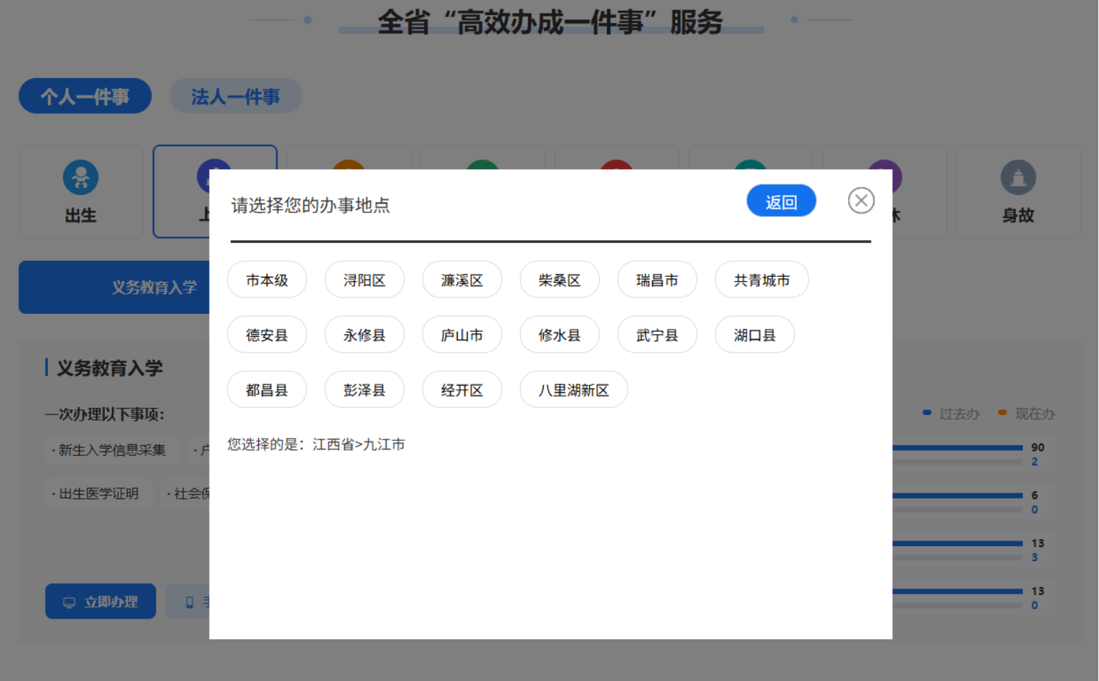This screenshot has height=681, width=1099.
Task: Choose 浔阳区 district
Action: pos(364,280)
